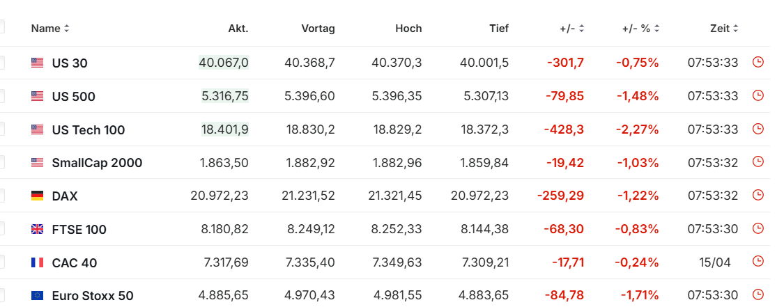Click the EU flag beside Euro Stoxx 50
Image resolution: width=784 pixels, height=307 pixels.
pyautogui.click(x=38, y=295)
